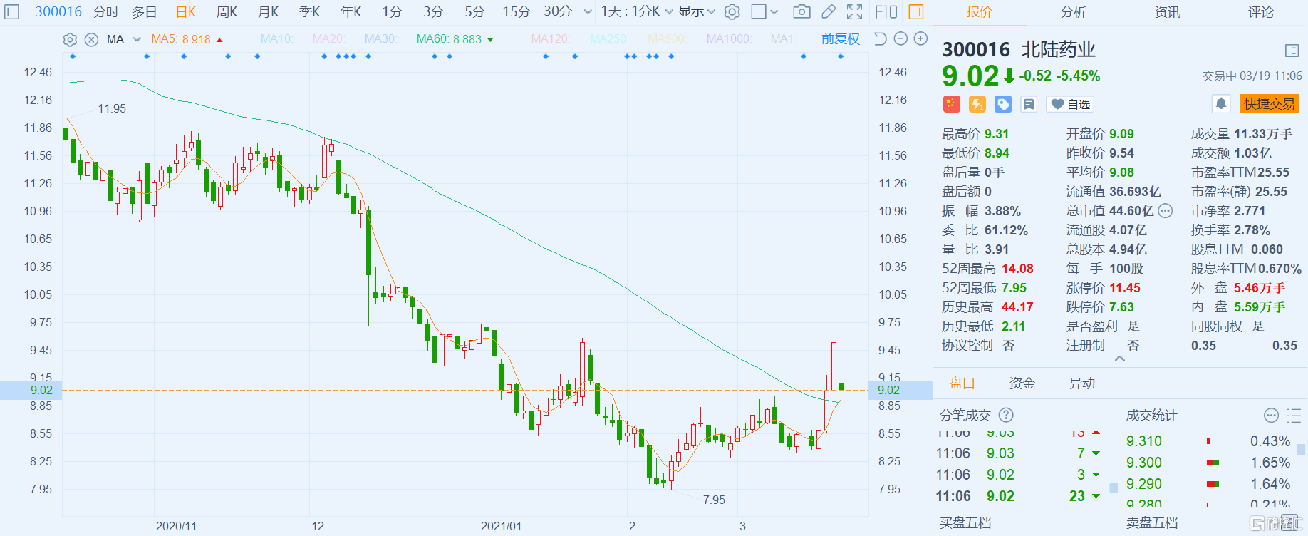Image resolution: width=1308 pixels, height=536 pixels.
Task: Take a chart screenshot with camera icon
Action: pos(801,12)
